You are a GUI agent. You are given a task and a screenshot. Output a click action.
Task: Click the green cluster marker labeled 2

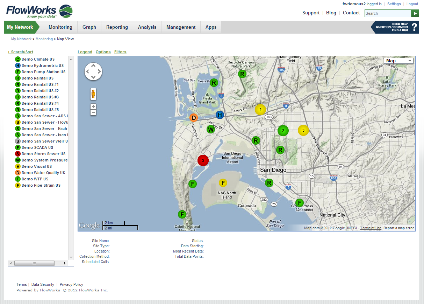[x=283, y=131]
